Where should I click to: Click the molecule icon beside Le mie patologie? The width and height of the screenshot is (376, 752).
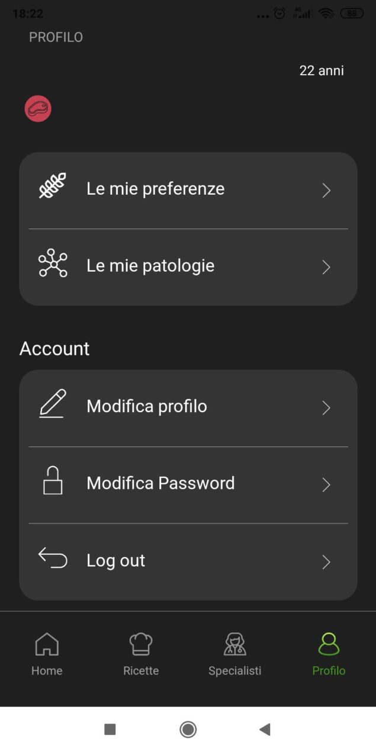pyautogui.click(x=53, y=263)
